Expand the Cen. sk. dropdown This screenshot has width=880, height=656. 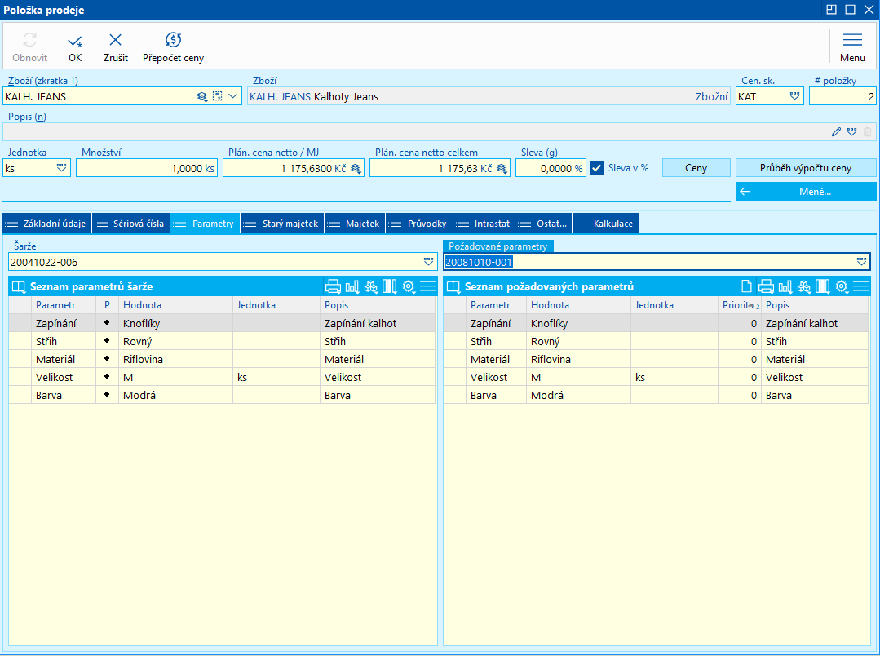794,96
